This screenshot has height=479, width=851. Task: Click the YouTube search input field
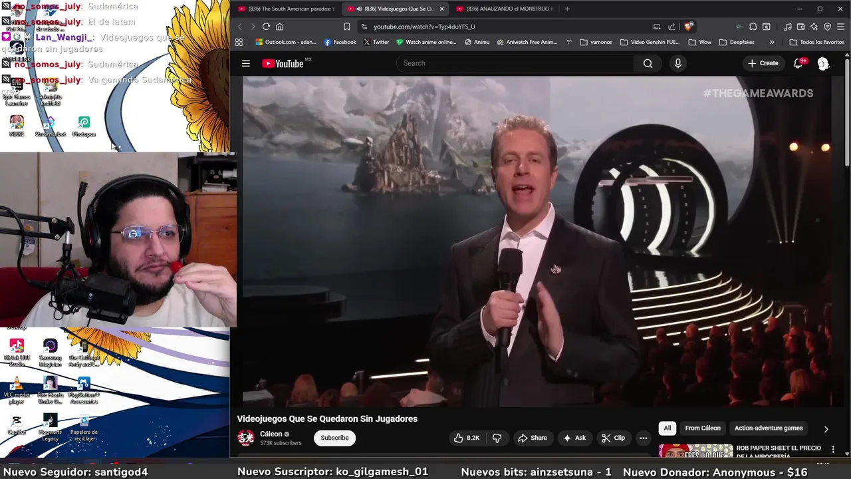[515, 63]
